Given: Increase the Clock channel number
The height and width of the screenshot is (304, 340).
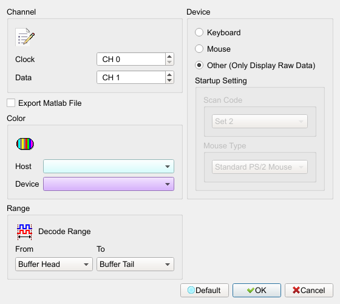Looking at the screenshot, I should coord(169,56).
